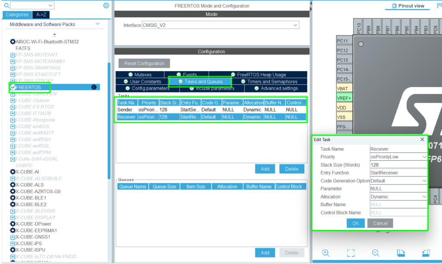Click the X-CUBE-AI gear icon

tap(13, 172)
